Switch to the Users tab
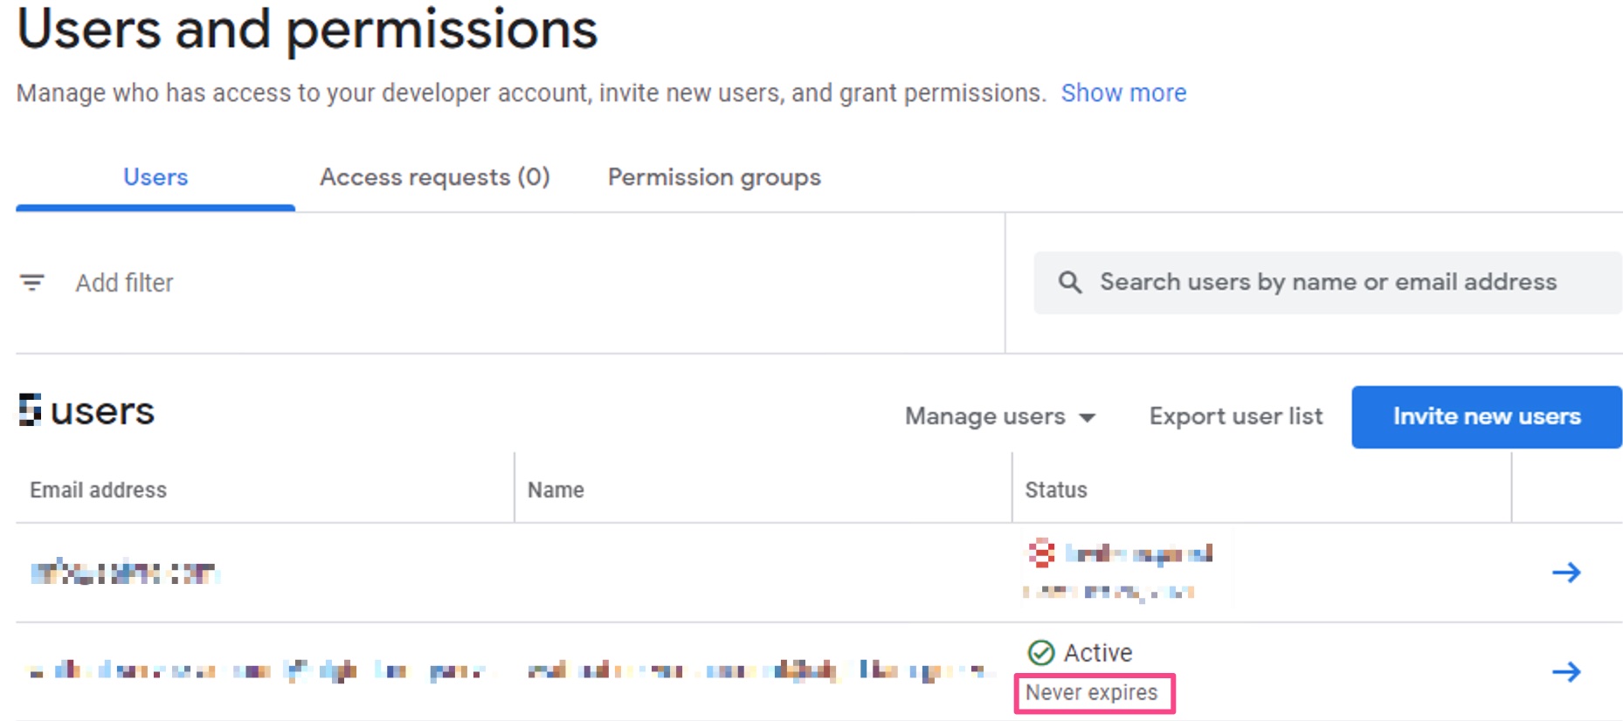The height and width of the screenshot is (721, 1623). click(x=155, y=177)
